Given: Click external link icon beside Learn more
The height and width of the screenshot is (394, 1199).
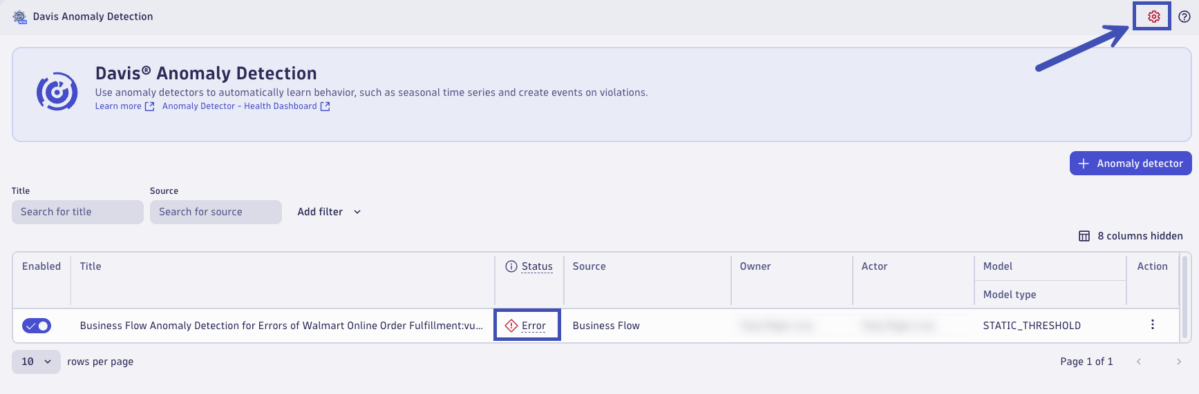Looking at the screenshot, I should point(149,106).
